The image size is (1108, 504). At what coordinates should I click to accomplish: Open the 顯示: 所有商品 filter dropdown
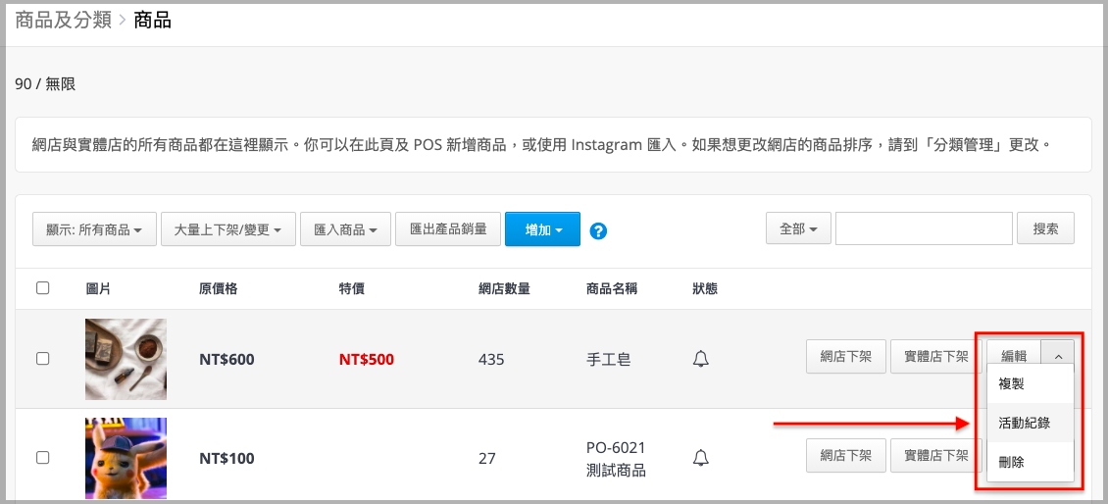tap(95, 229)
